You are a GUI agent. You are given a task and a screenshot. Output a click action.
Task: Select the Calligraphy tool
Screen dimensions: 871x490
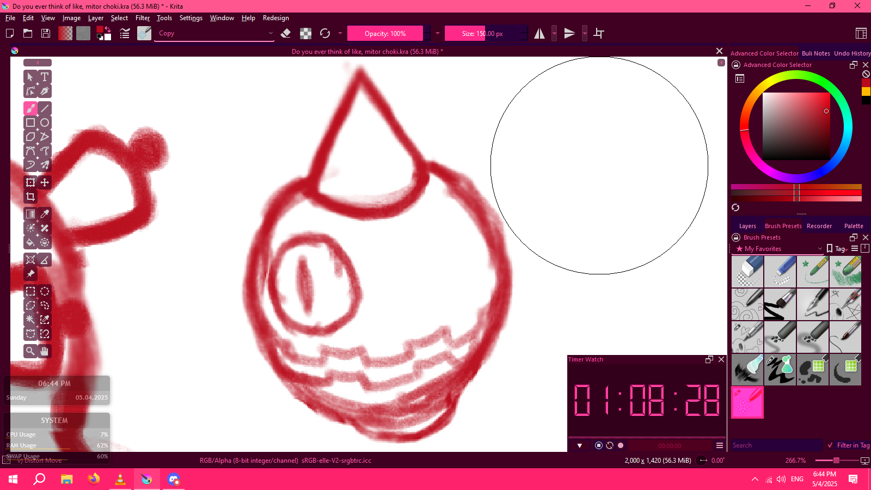45,91
